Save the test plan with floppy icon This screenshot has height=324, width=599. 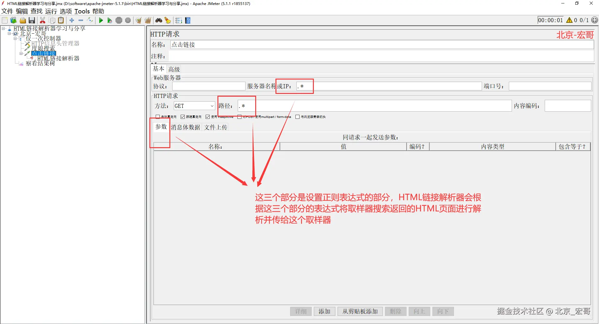[x=32, y=21]
